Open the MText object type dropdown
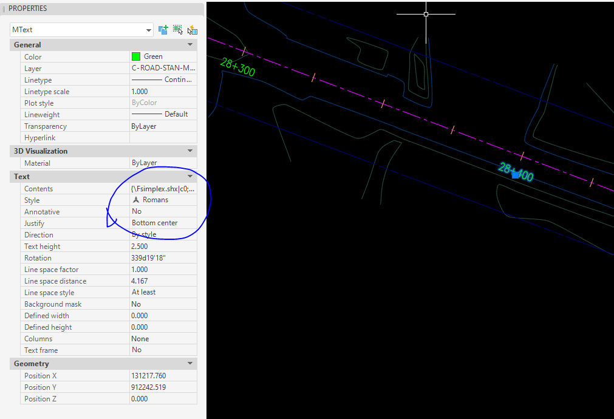Viewport: 614px width, 419px height. 148,29
